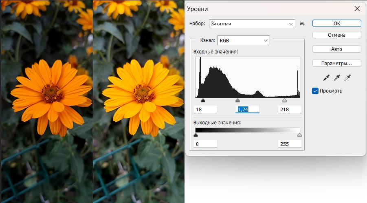Select the black point eyedropper
This screenshot has height=203, width=367.
tap(326, 77)
